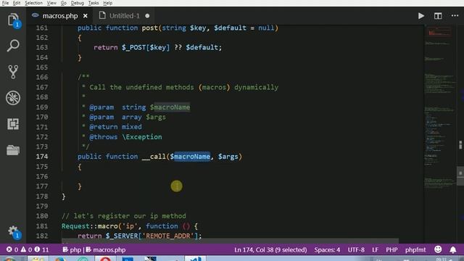Click 'php' project item in status bar
This screenshot has width=464, height=261.
[72, 249]
